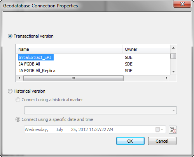Open the calendar date picker icon
The height and width of the screenshot is (157, 194).
point(157,129)
